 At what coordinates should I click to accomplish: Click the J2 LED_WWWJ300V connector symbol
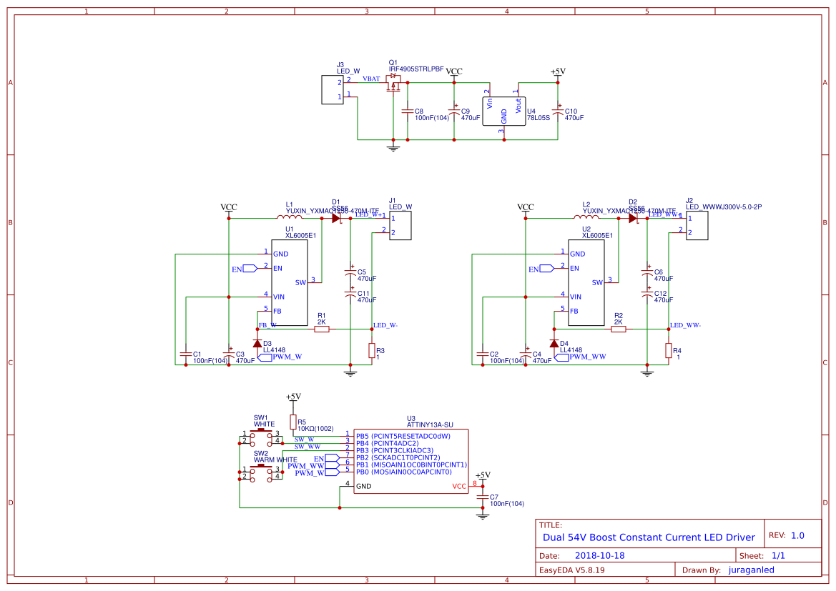click(696, 225)
